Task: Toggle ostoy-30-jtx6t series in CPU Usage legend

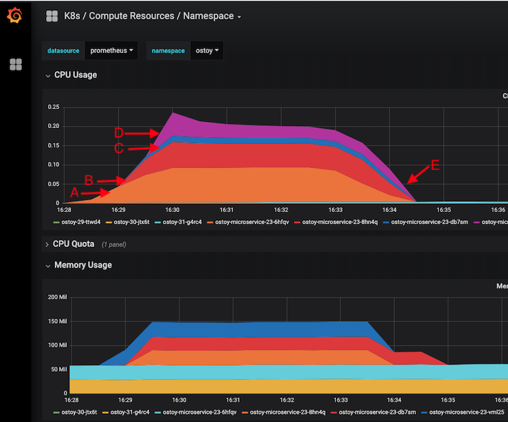Action: pos(131,222)
